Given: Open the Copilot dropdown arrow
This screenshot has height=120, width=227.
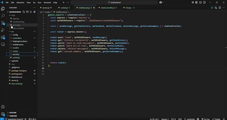Looking at the screenshot, I should 163,2.
